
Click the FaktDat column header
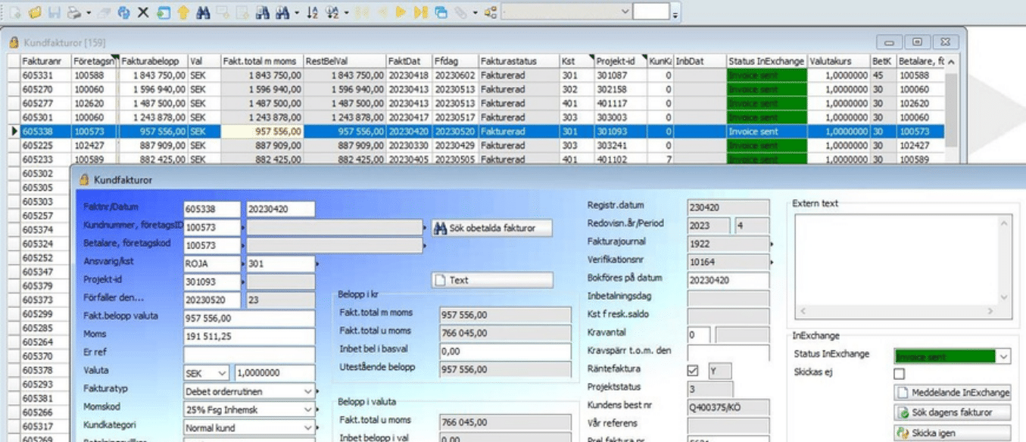(x=409, y=61)
